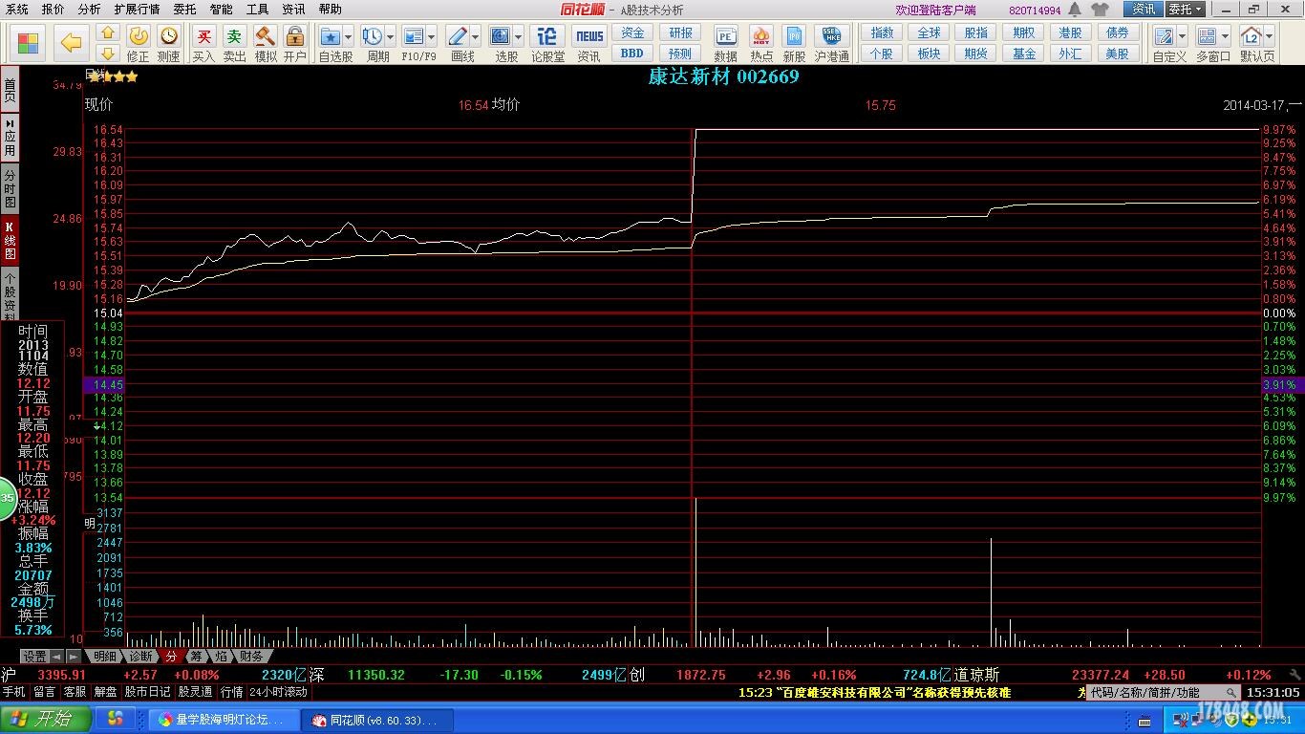Switch to the 诊断 tab
Viewport: 1305px width, 734px height.
click(x=140, y=657)
